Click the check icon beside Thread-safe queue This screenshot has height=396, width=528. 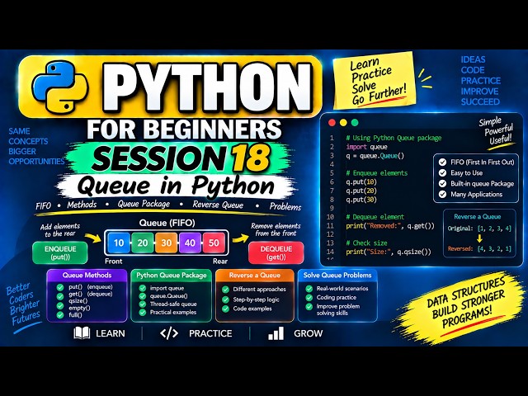[x=143, y=304]
